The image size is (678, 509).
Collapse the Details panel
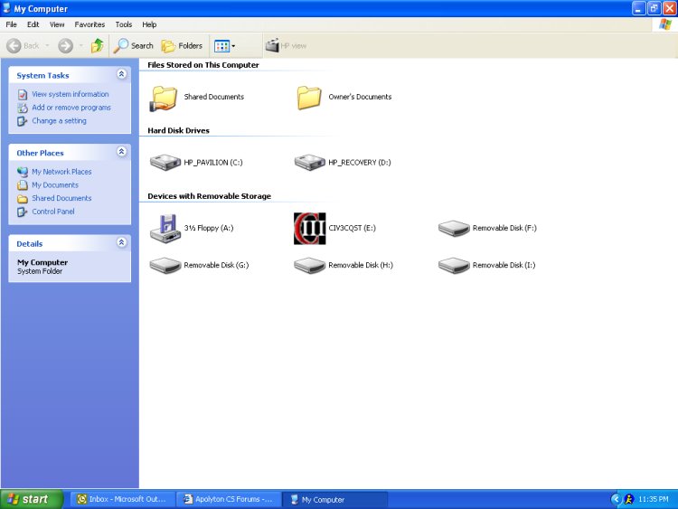coord(122,243)
